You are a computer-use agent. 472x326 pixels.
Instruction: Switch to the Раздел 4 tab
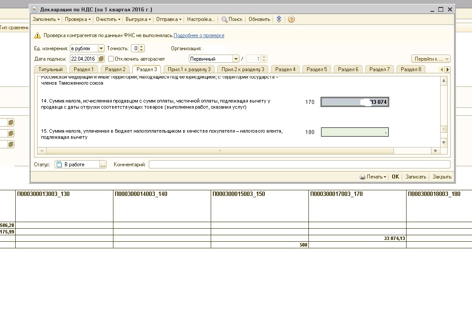point(285,69)
